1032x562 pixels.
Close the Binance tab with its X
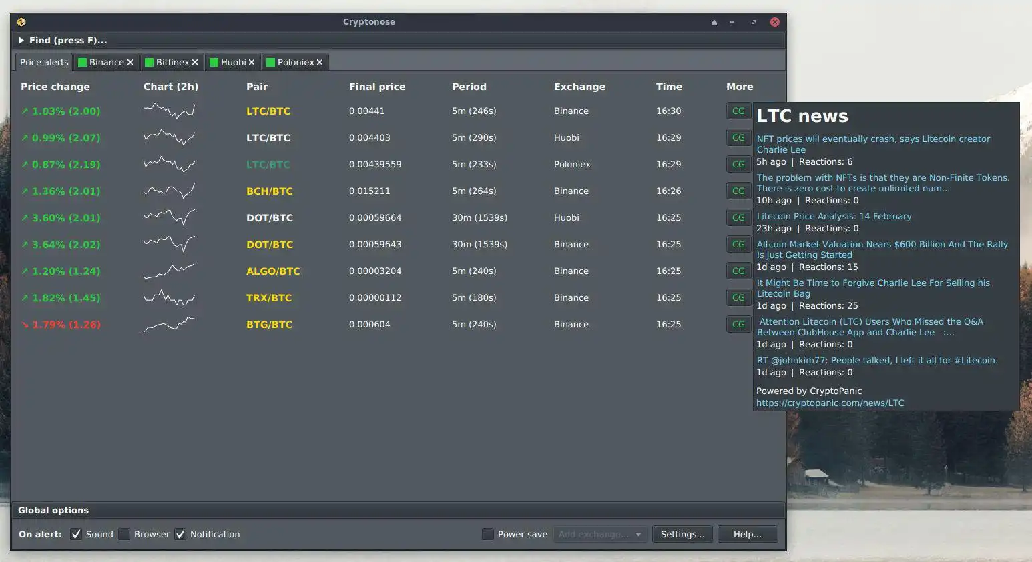[130, 62]
